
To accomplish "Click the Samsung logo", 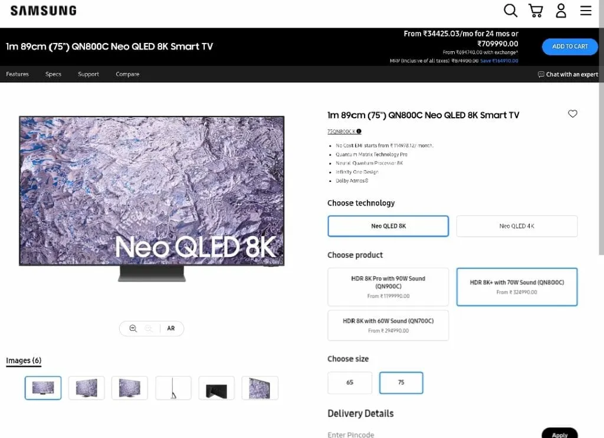I will coord(44,11).
